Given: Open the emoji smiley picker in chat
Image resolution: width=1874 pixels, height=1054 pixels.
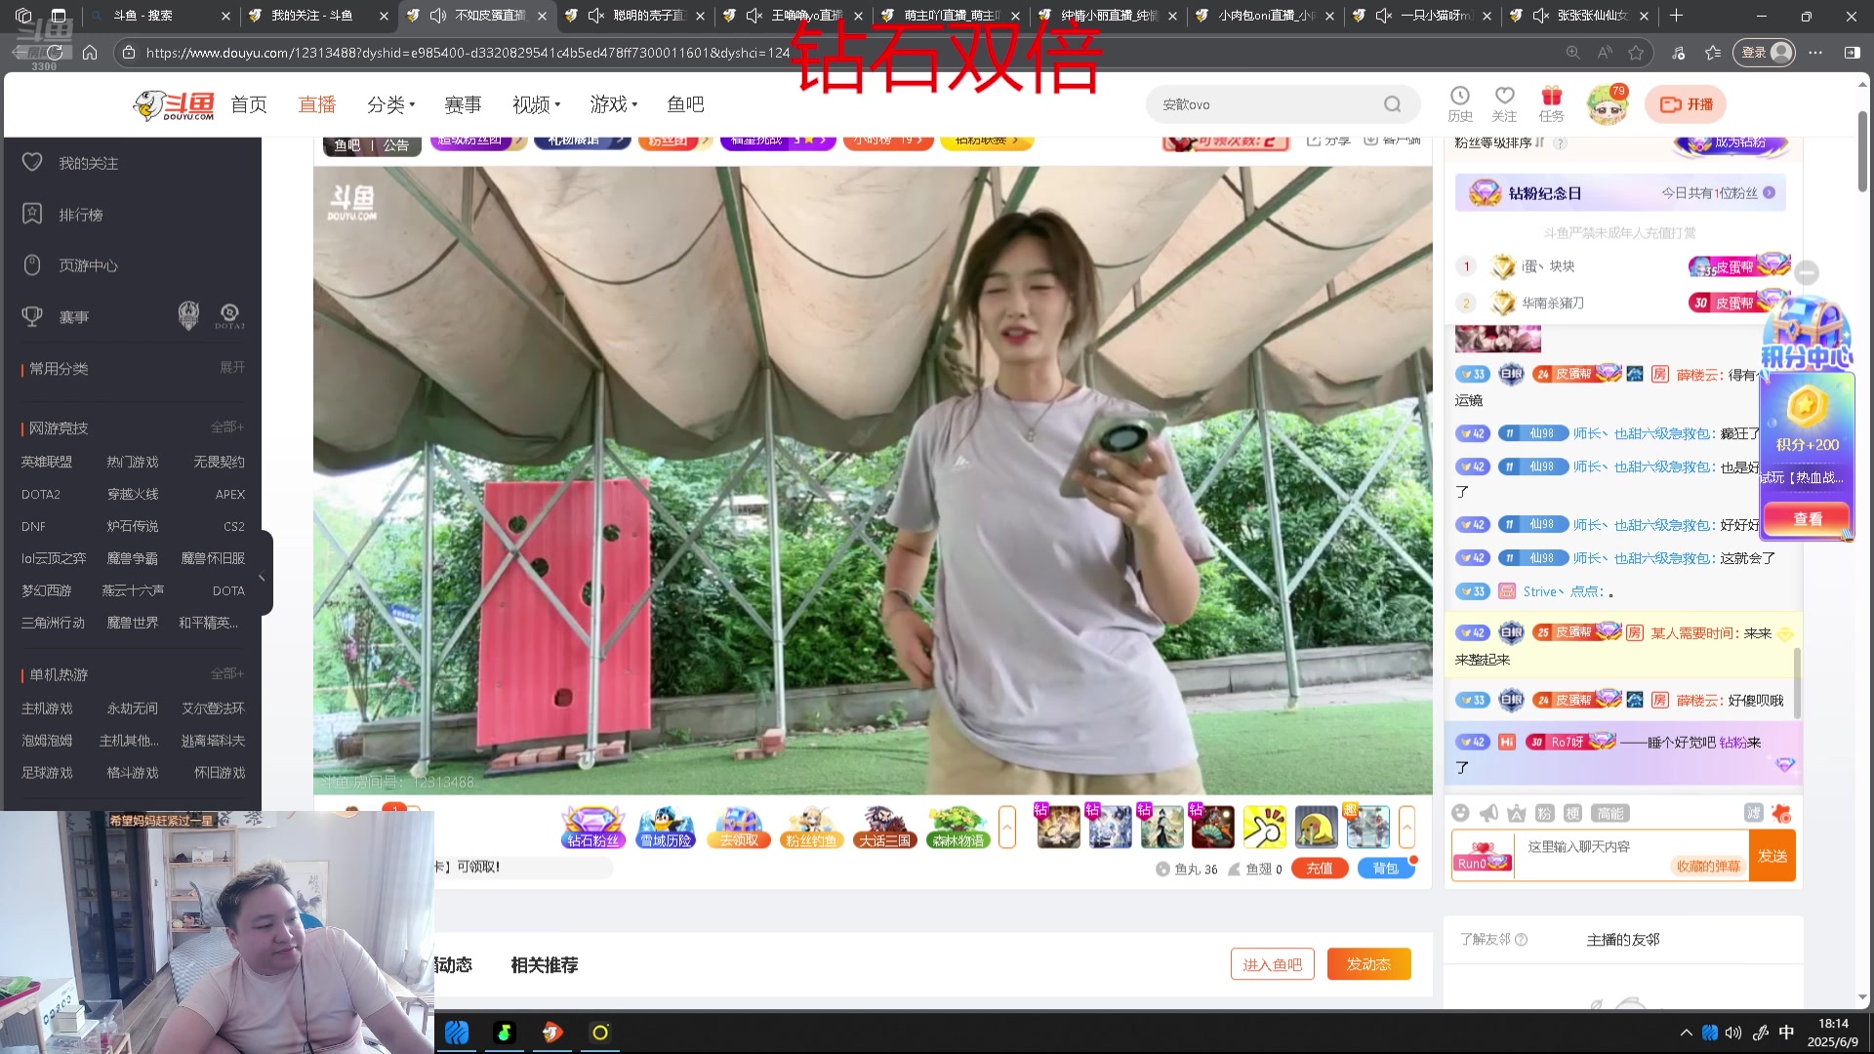Looking at the screenshot, I should [1460, 813].
